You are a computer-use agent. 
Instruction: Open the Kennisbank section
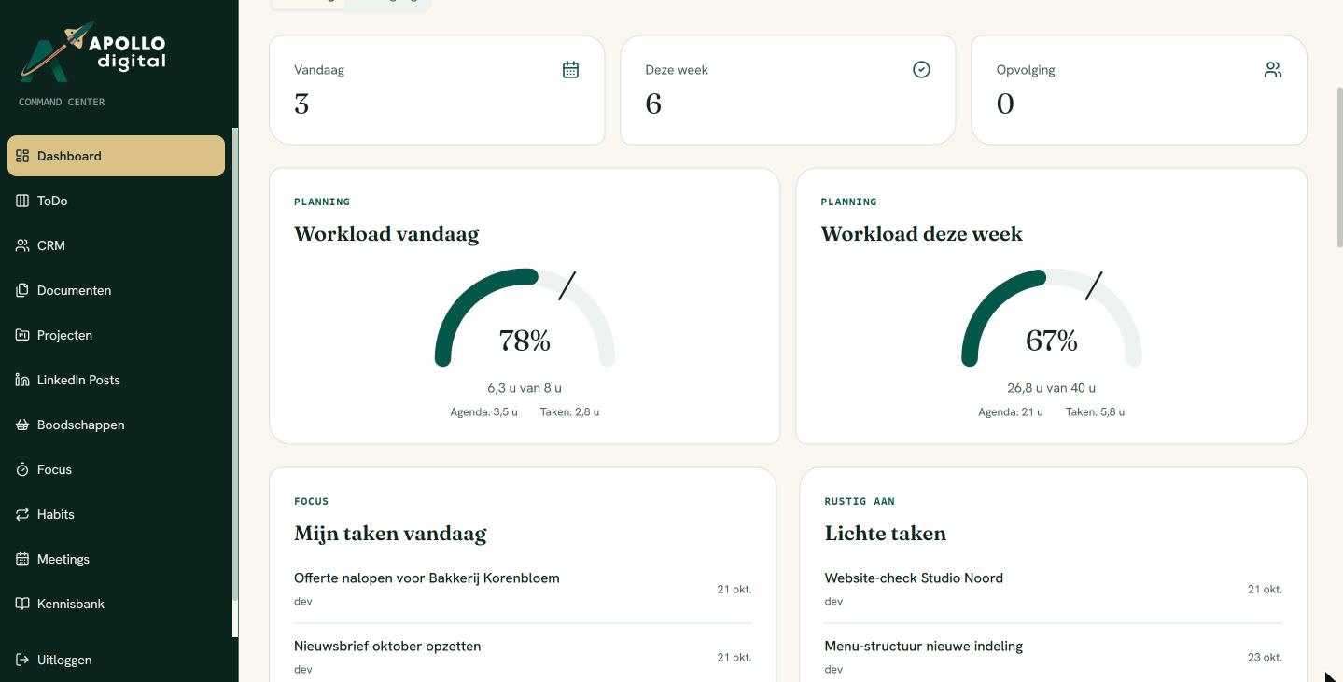click(x=116, y=604)
